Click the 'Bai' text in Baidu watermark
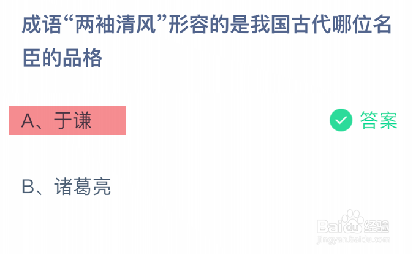 329,226
